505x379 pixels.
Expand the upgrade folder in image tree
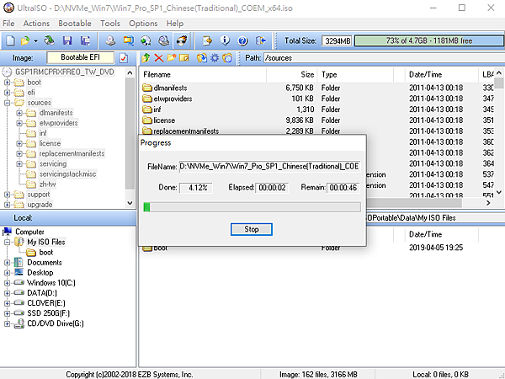pyautogui.click(x=7, y=205)
